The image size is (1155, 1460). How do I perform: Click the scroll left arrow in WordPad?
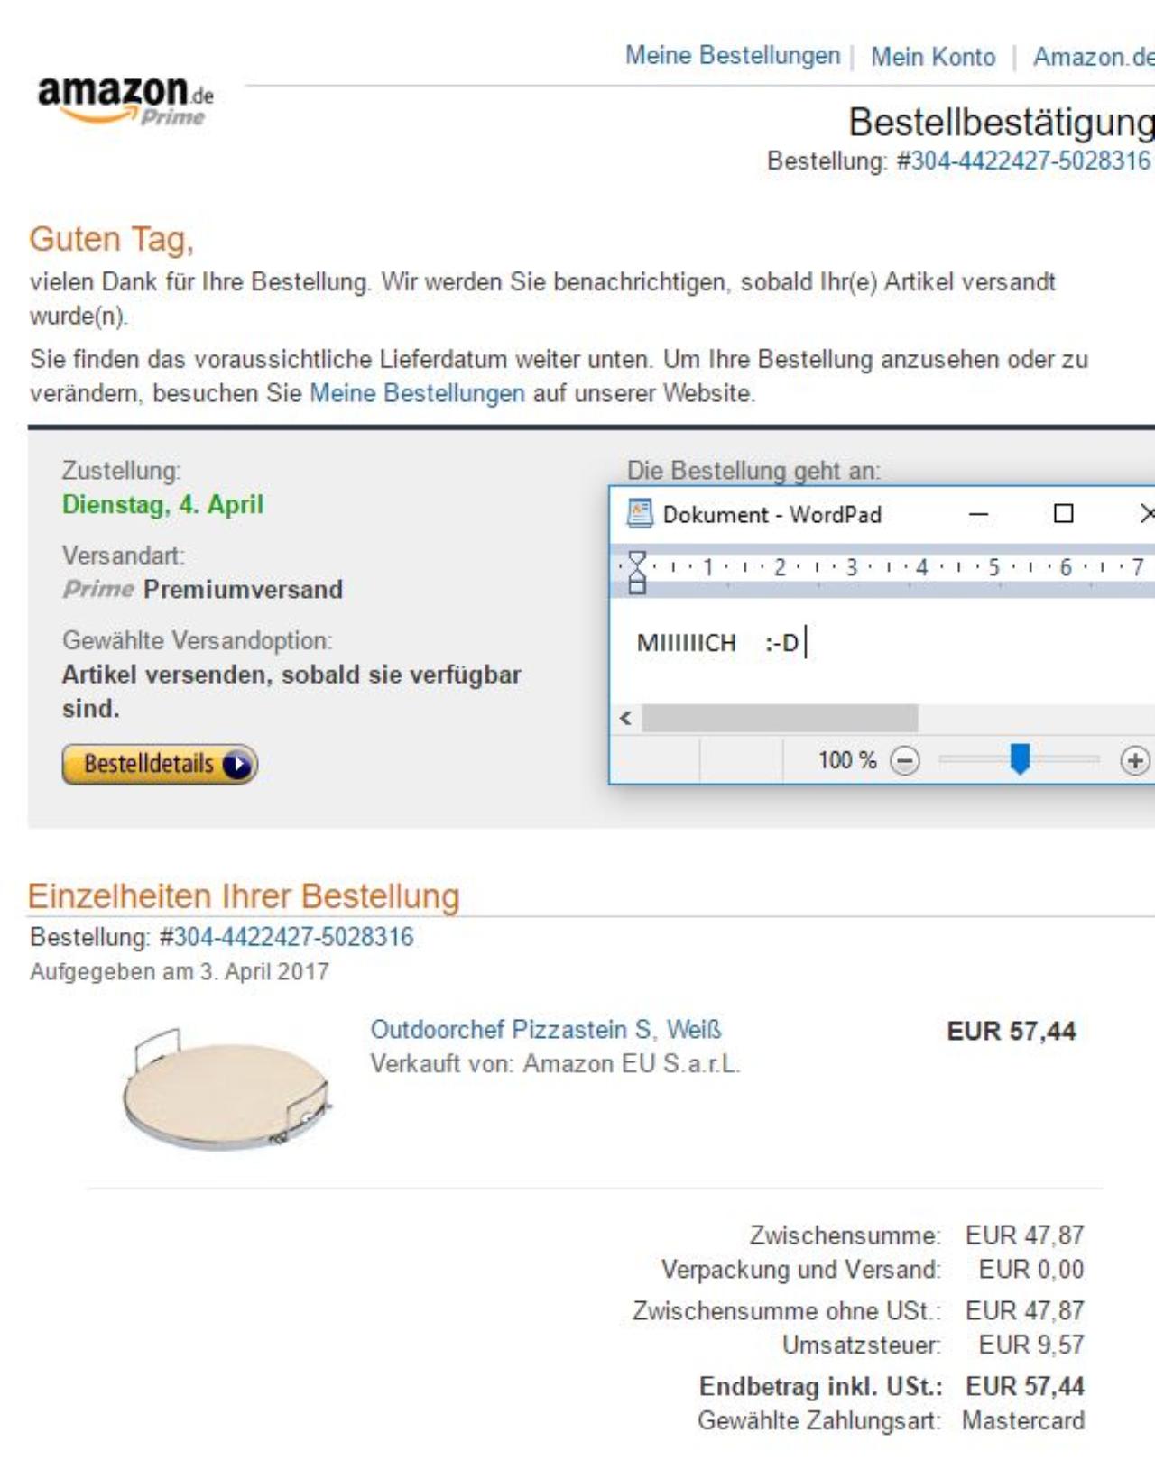625,718
